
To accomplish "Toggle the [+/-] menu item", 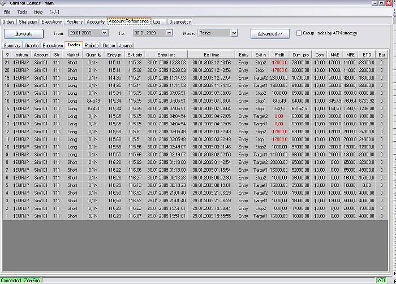I will [54, 11].
